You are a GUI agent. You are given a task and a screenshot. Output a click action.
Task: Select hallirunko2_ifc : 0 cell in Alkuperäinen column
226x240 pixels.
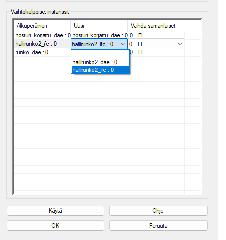tap(43, 44)
